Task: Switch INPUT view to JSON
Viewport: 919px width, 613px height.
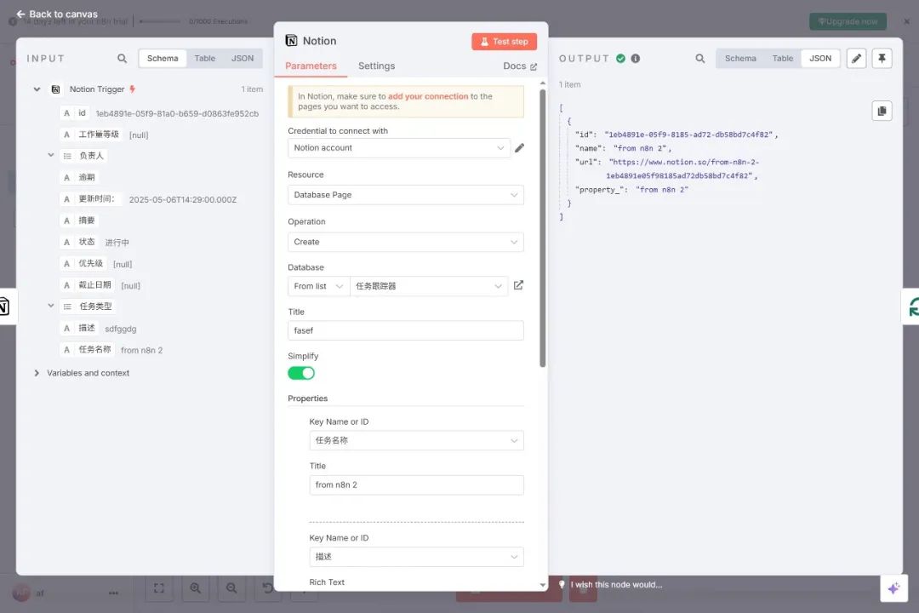Action: [x=243, y=58]
